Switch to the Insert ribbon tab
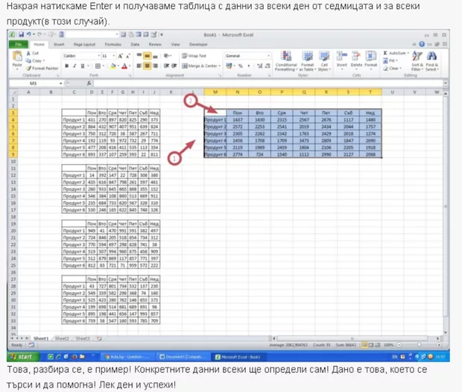The image size is (462, 392). pos(59,44)
